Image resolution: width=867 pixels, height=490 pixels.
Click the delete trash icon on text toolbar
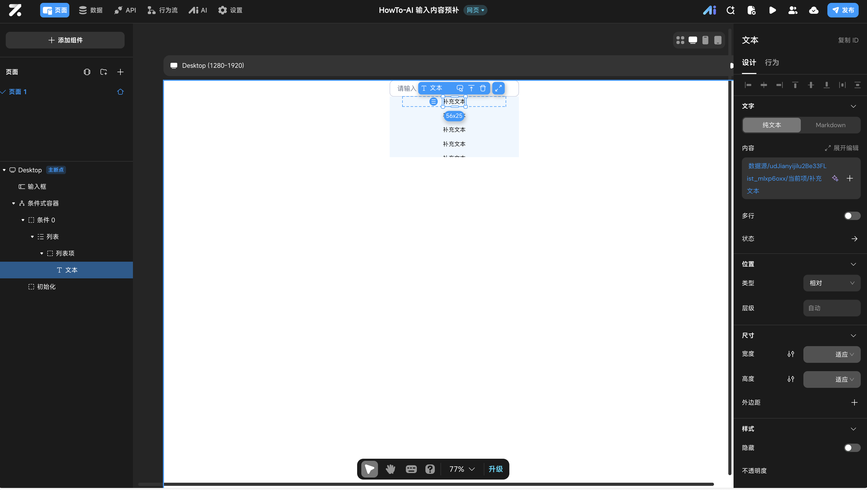click(483, 88)
